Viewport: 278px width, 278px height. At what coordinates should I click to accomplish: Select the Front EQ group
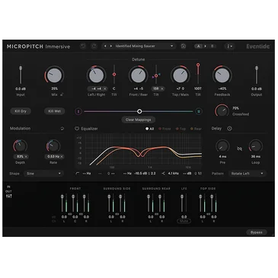coord(165,129)
